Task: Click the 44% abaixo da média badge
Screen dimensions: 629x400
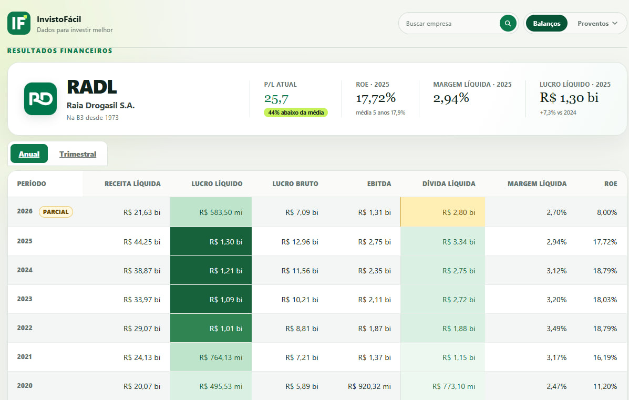Action: (x=296, y=112)
